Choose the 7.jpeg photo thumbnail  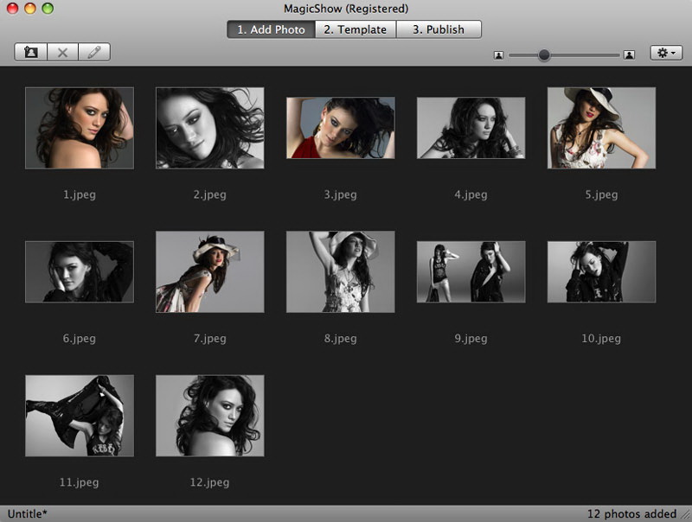210,271
